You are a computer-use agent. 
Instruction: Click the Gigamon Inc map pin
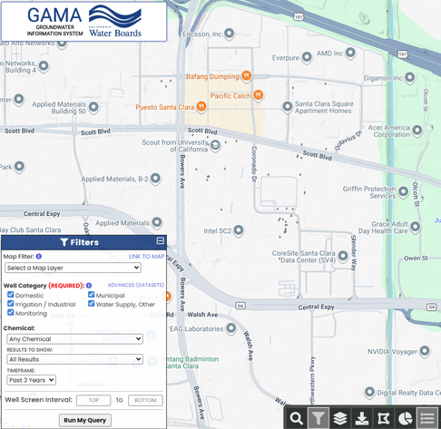click(x=410, y=77)
